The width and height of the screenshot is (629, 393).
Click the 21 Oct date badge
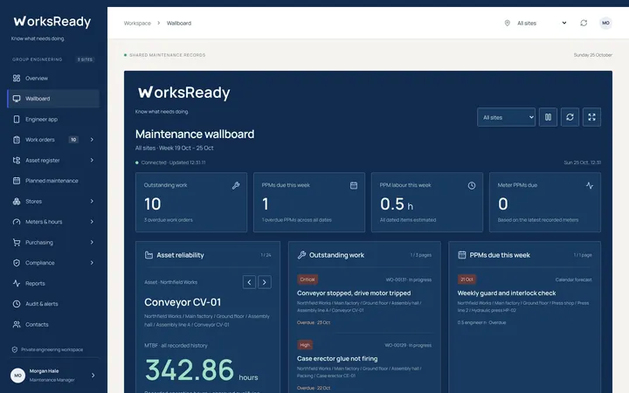[x=467, y=279]
